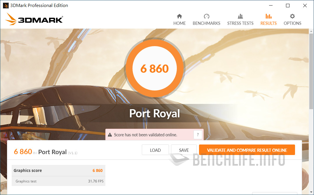Viewport: 314px width, 195px height.
Task: Open the OPTIONS tab
Action: tap(292, 23)
